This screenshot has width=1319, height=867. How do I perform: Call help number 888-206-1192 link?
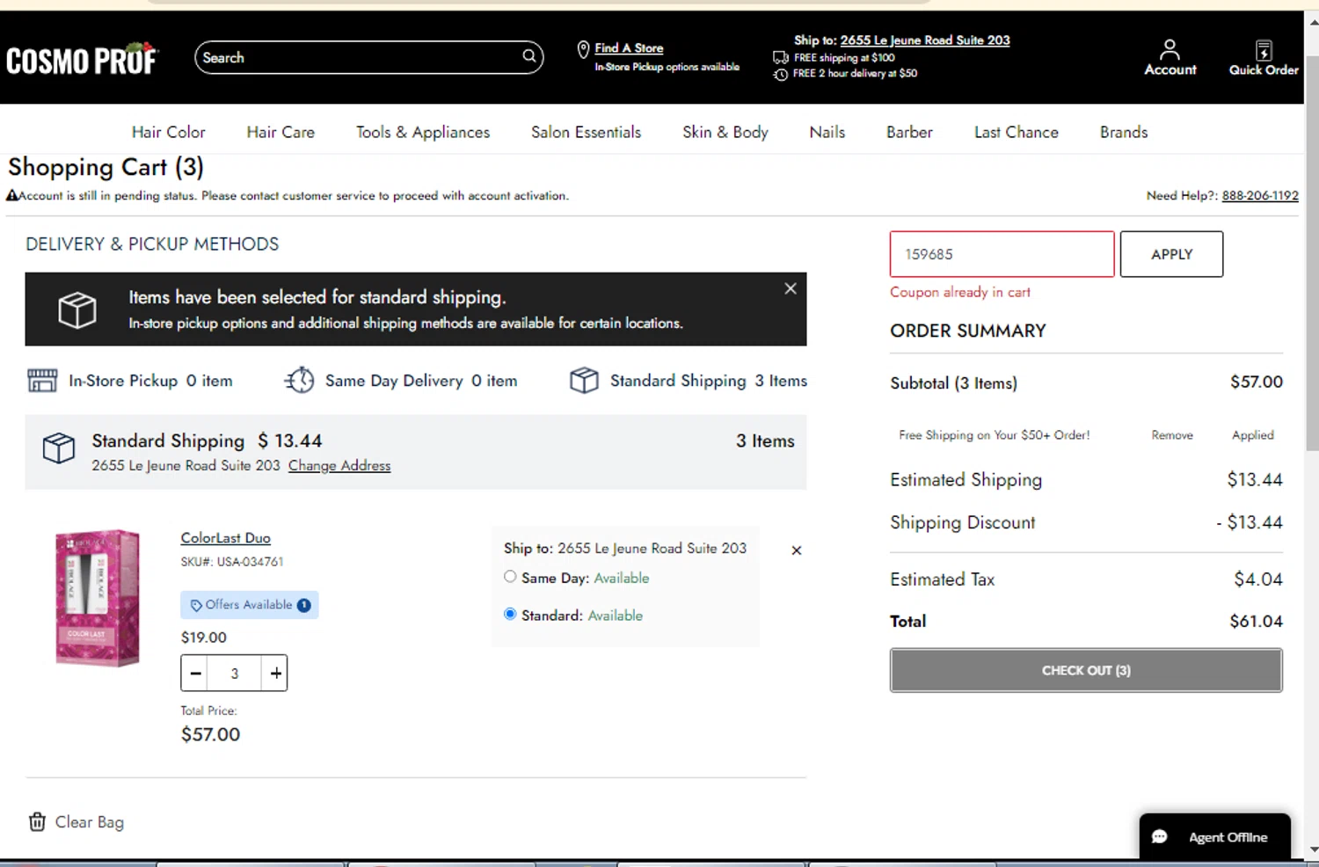point(1260,195)
